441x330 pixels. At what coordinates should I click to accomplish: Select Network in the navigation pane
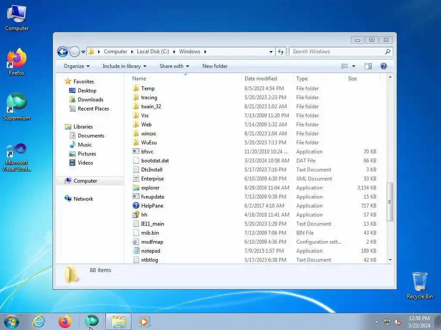tap(83, 199)
